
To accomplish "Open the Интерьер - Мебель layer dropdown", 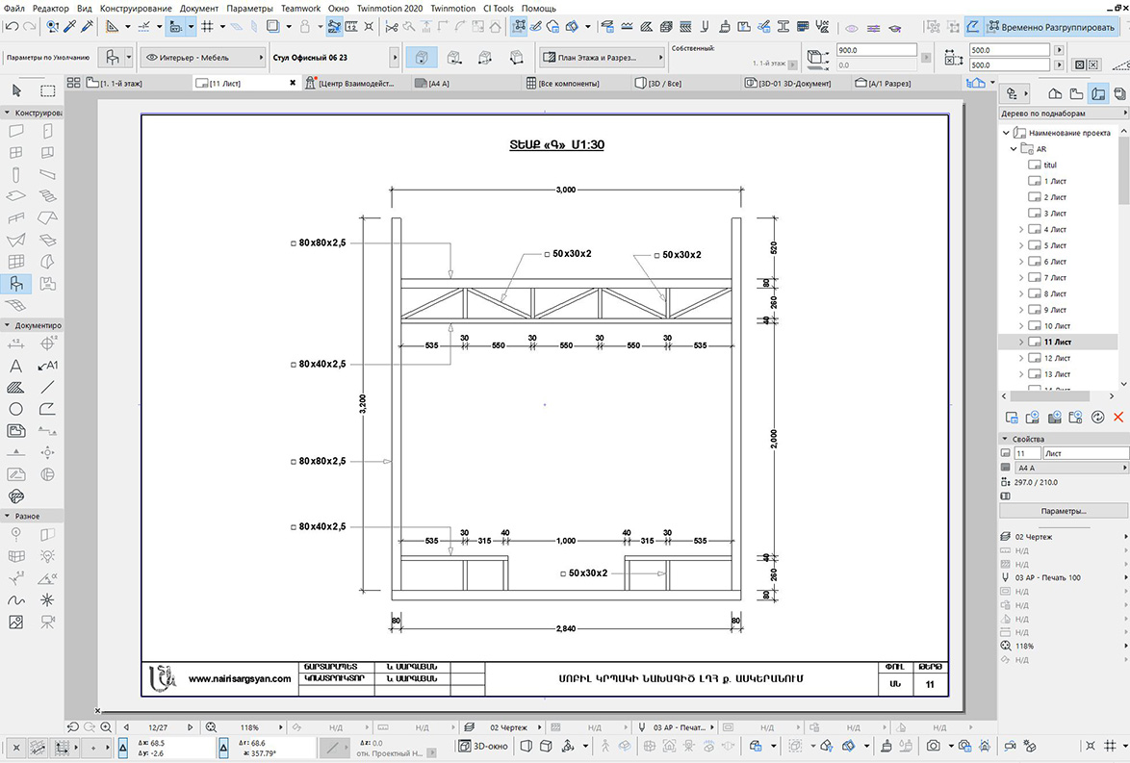I will click(x=202, y=57).
